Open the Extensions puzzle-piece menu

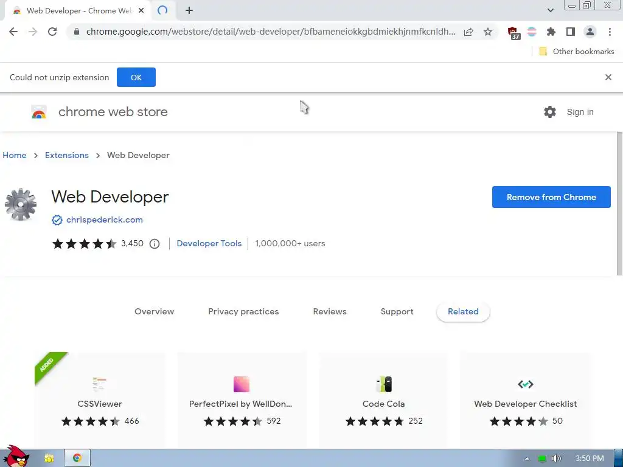(x=551, y=32)
